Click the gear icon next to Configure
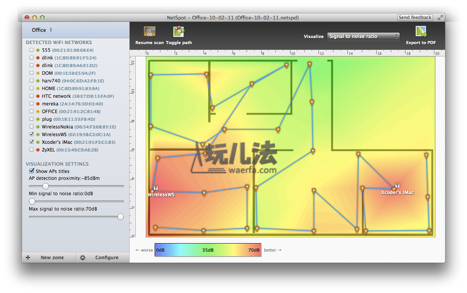The image size is (467, 293). [83, 258]
